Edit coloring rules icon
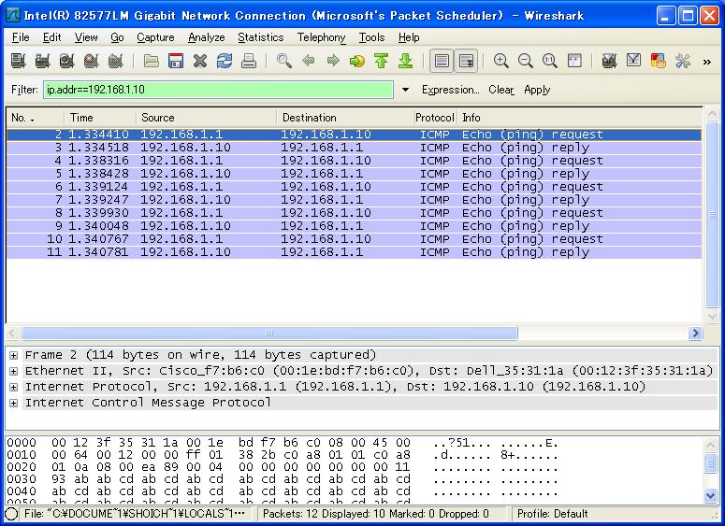This screenshot has height=526, width=725. coord(659,61)
